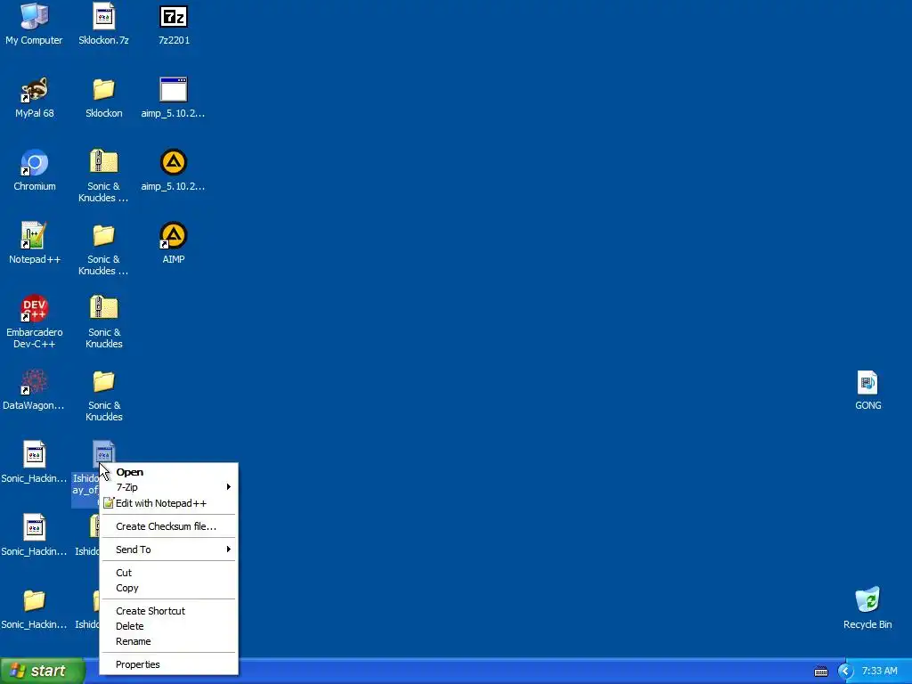The width and height of the screenshot is (912, 684).
Task: Open the Windows start menu
Action: tap(42, 672)
